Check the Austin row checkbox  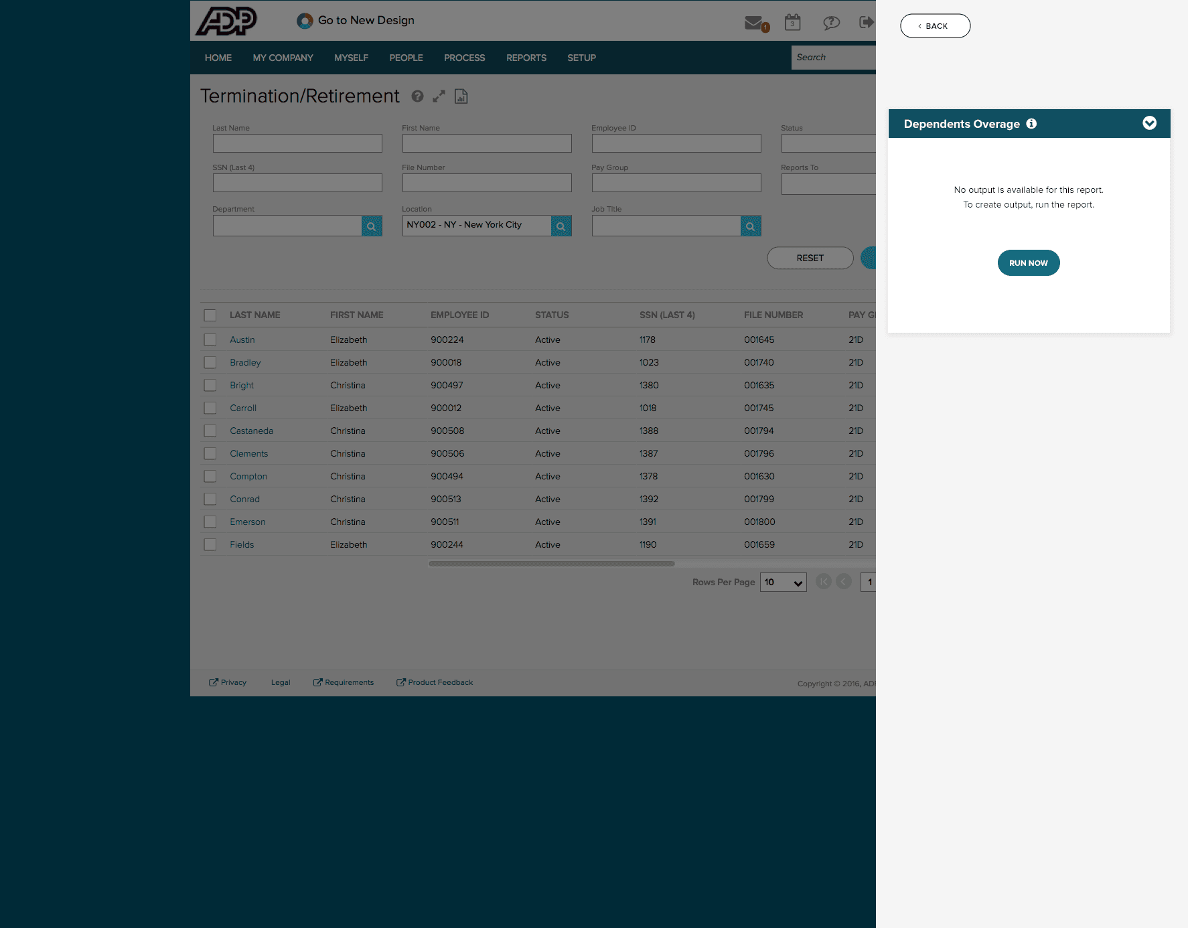click(x=210, y=339)
